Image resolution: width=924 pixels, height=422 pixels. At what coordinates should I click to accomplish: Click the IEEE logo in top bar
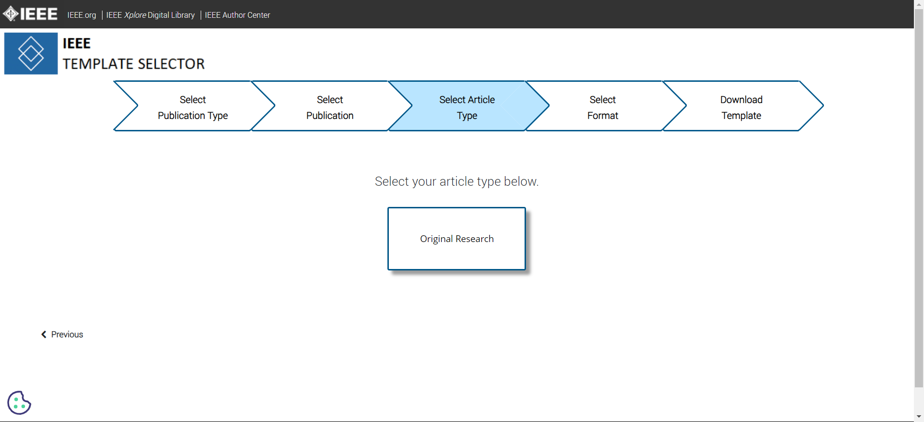click(30, 14)
